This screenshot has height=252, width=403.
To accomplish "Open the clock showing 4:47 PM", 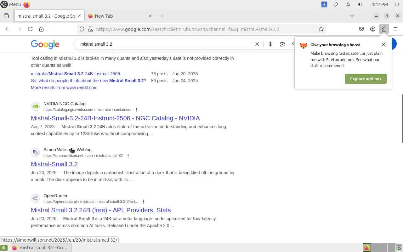I will coord(380,4).
